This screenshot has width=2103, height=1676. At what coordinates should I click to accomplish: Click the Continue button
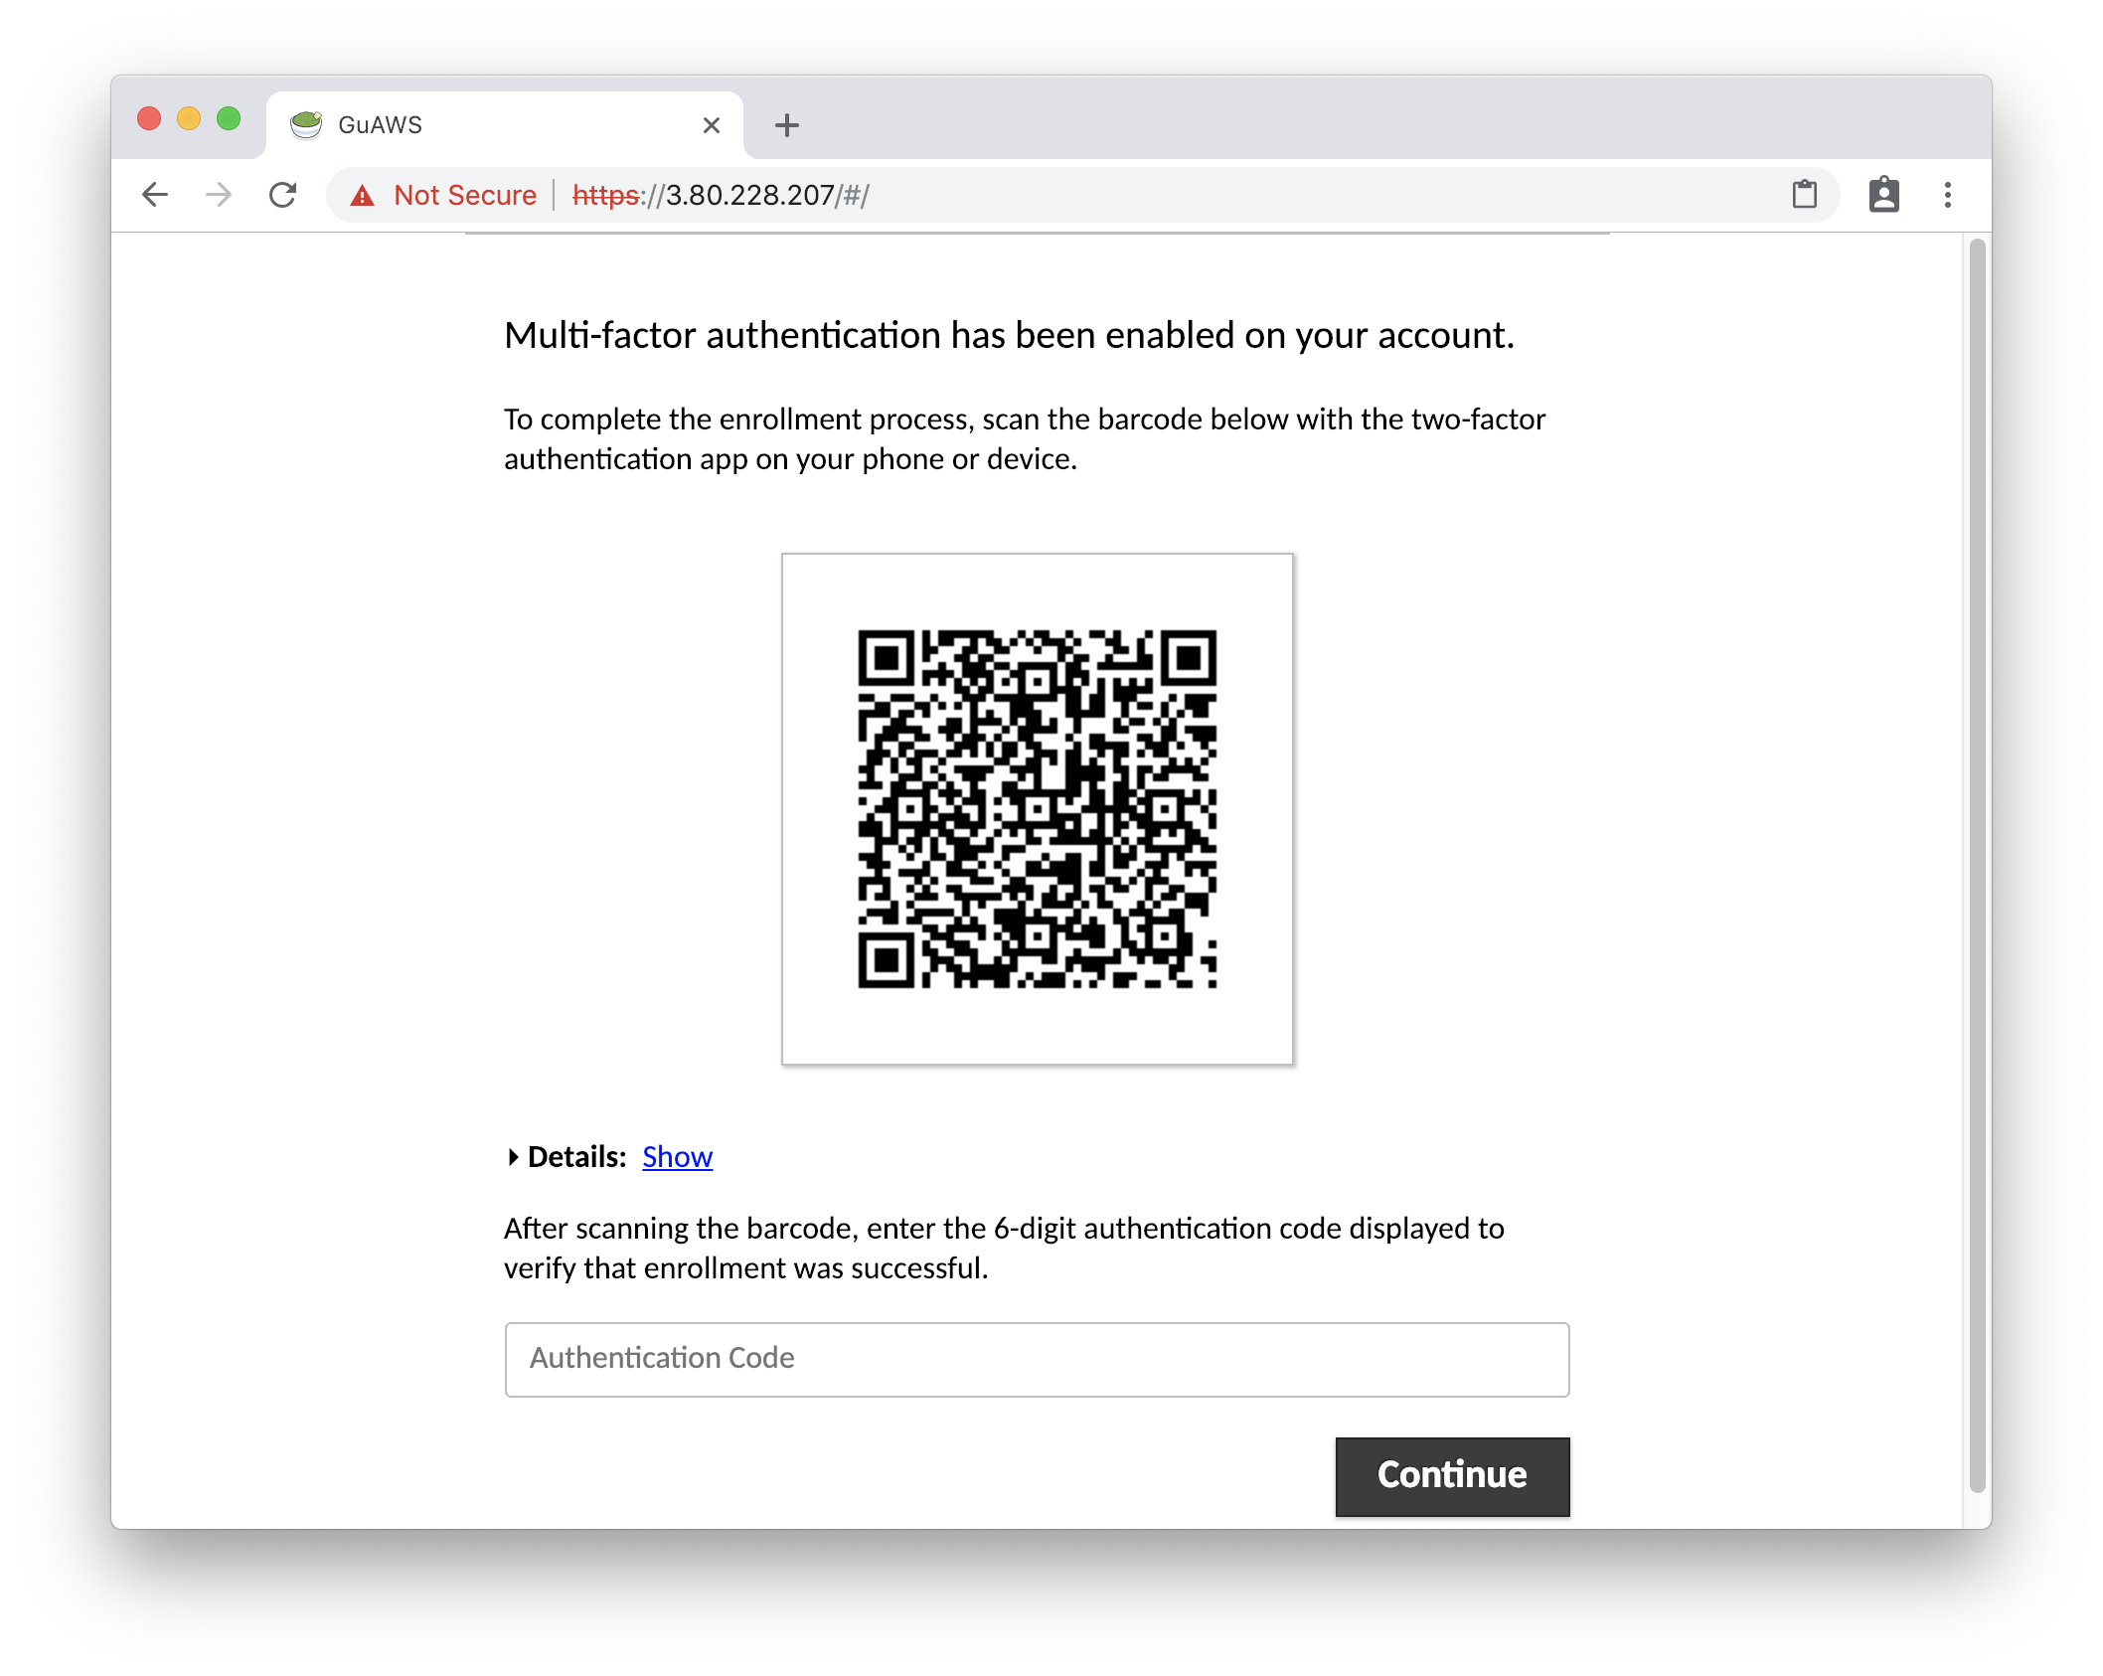(1452, 1475)
